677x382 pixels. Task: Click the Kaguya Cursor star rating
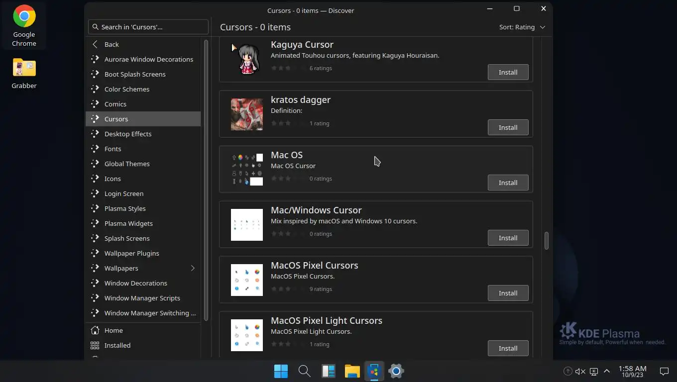288,68
